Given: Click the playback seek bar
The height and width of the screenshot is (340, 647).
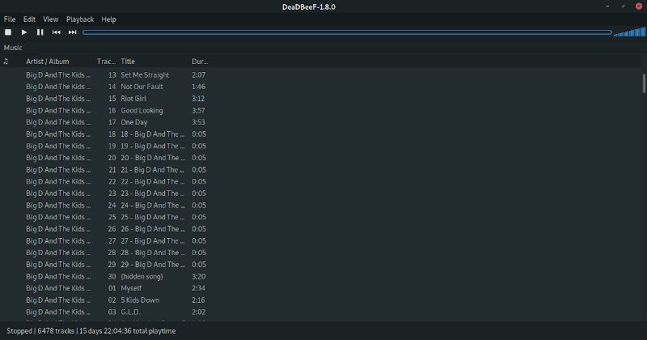Looking at the screenshot, I should pyautogui.click(x=347, y=32).
